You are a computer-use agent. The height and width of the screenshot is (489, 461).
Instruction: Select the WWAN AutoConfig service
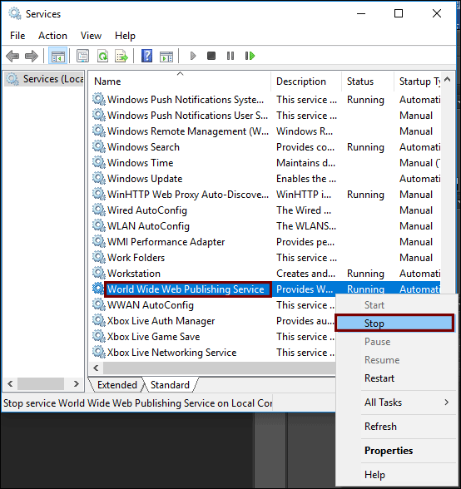[151, 305]
